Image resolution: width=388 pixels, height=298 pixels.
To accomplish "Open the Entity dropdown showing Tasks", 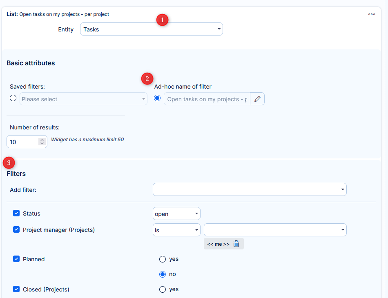I will tap(151, 29).
